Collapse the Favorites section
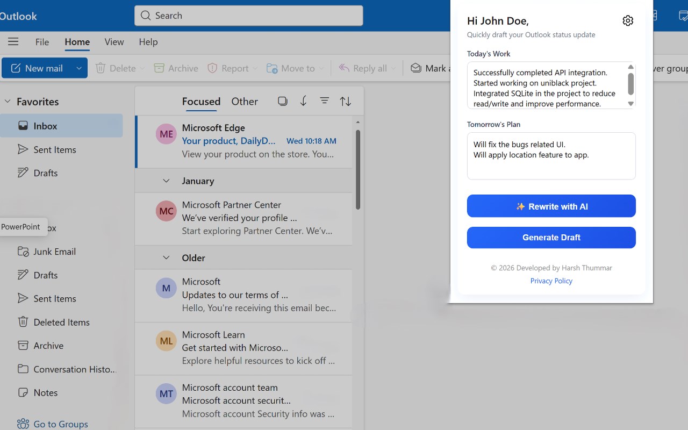 coord(8,102)
